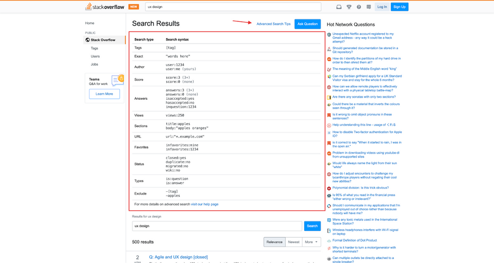Click the globe icon beside Stack Overflow
The height and width of the screenshot is (263, 494).
(x=88, y=40)
